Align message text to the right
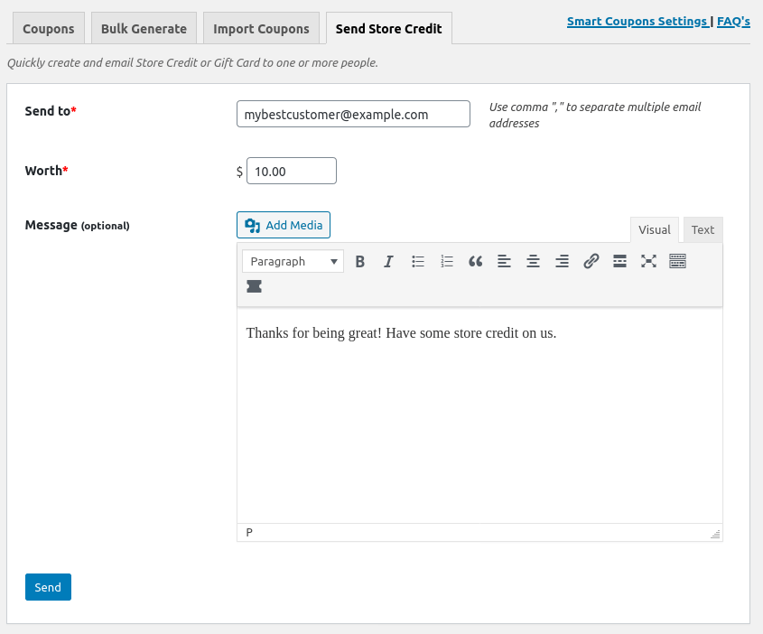Screen dimensions: 763x634 click(x=563, y=262)
